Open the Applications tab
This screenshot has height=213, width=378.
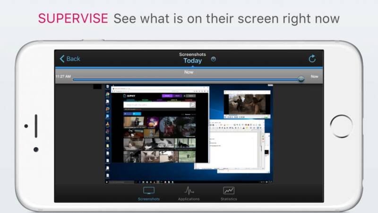[x=189, y=194]
